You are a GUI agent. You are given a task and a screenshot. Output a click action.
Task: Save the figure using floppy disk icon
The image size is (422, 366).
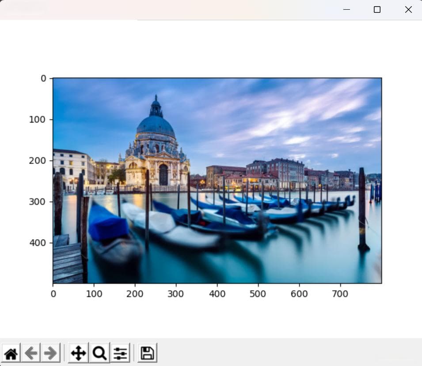[x=148, y=353]
